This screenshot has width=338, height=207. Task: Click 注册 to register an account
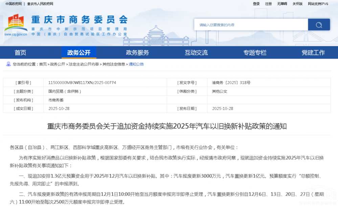point(268,4)
